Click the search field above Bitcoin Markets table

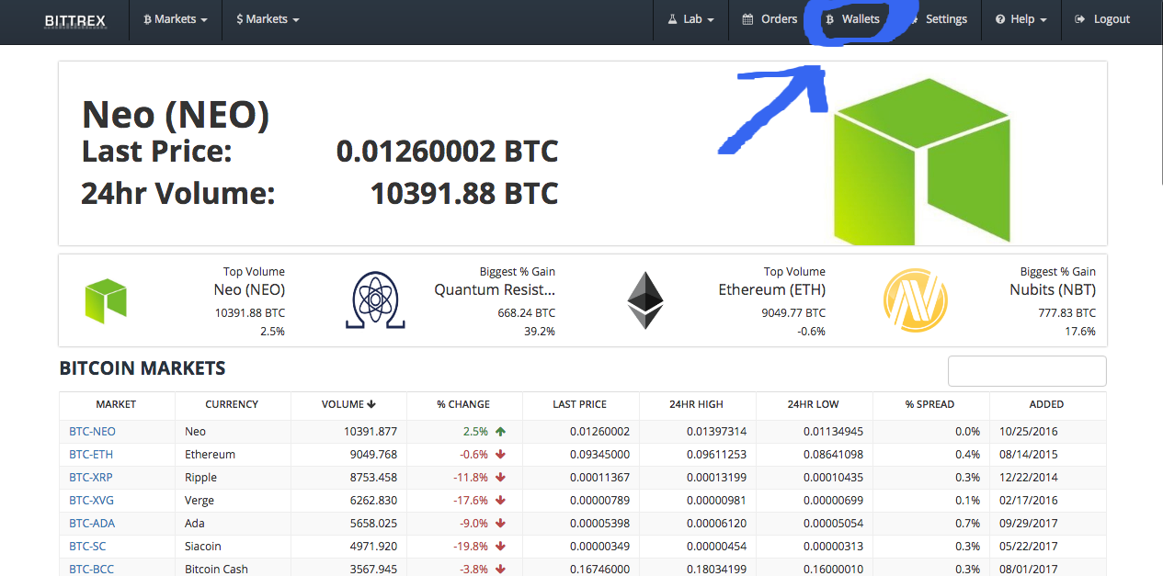[1027, 371]
